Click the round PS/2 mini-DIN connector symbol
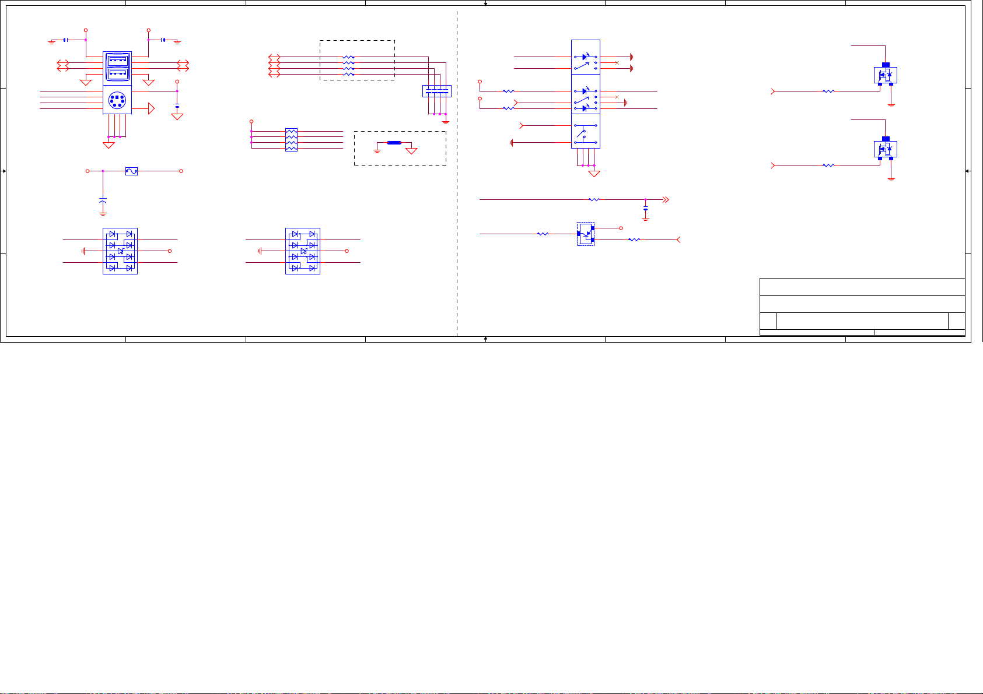 click(117, 100)
